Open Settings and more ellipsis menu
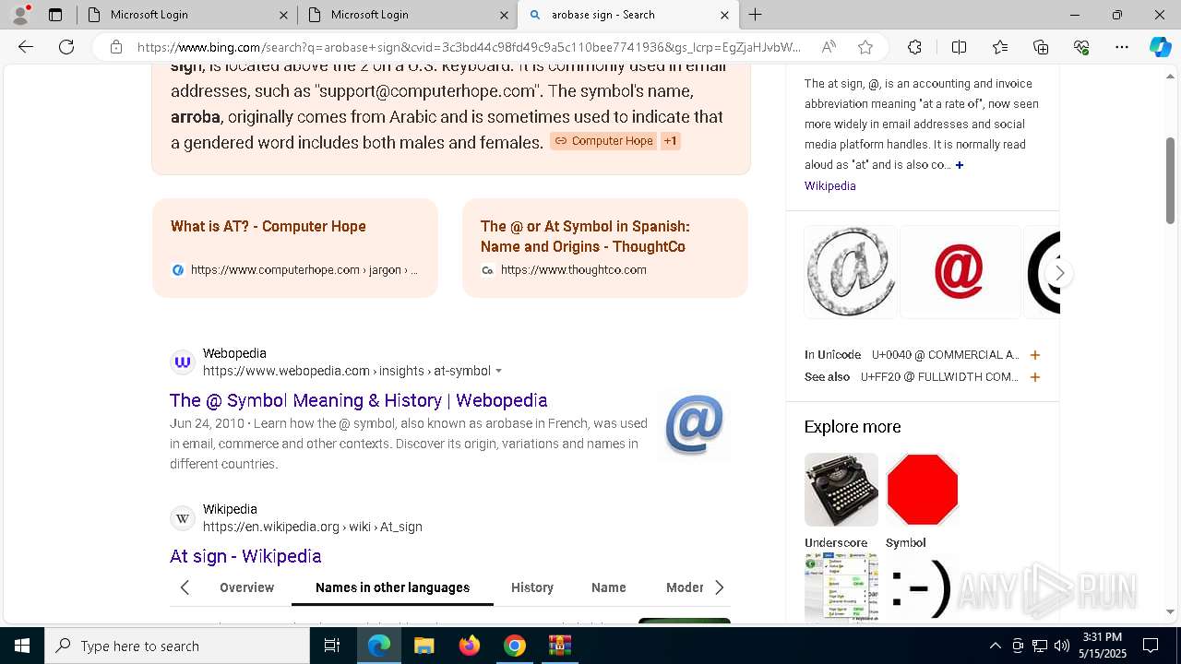The width and height of the screenshot is (1181, 664). (1122, 47)
